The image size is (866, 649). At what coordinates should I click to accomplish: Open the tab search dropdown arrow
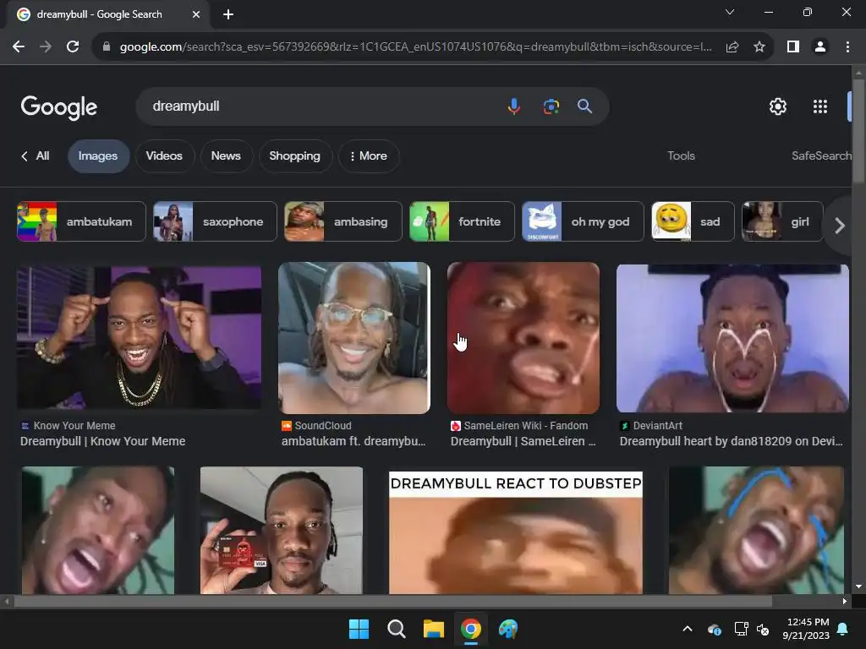pos(730,12)
